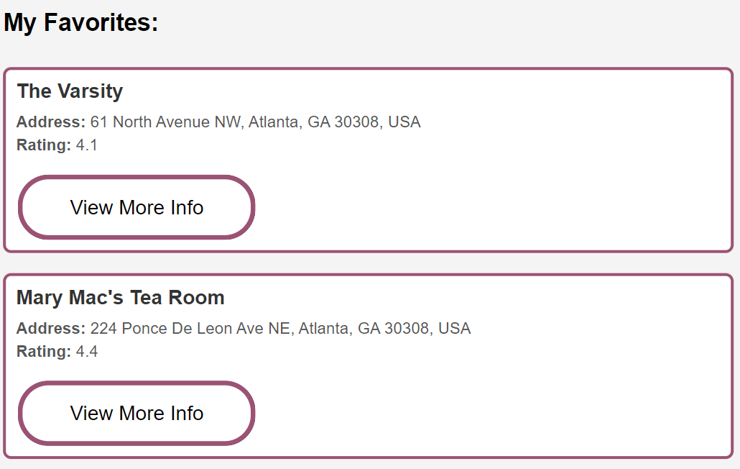
Task: Open View More Info for The Varsity
Action: tap(137, 207)
